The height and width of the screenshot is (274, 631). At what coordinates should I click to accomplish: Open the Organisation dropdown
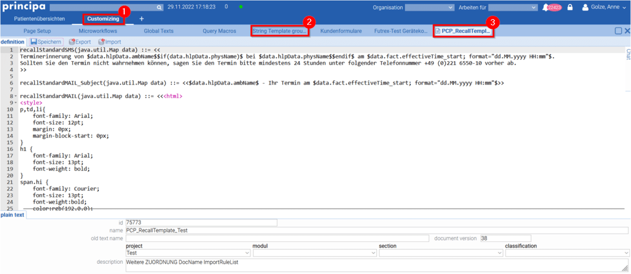click(430, 7)
